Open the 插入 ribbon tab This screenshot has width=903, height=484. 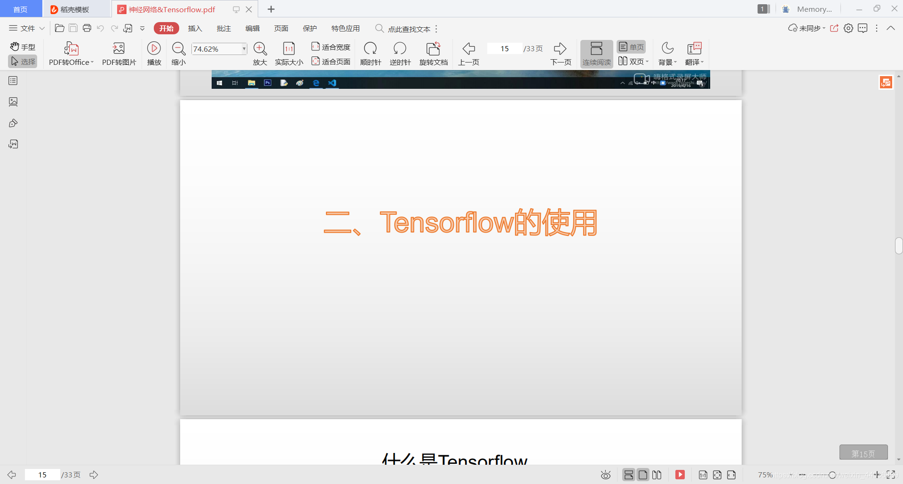[x=195, y=28]
